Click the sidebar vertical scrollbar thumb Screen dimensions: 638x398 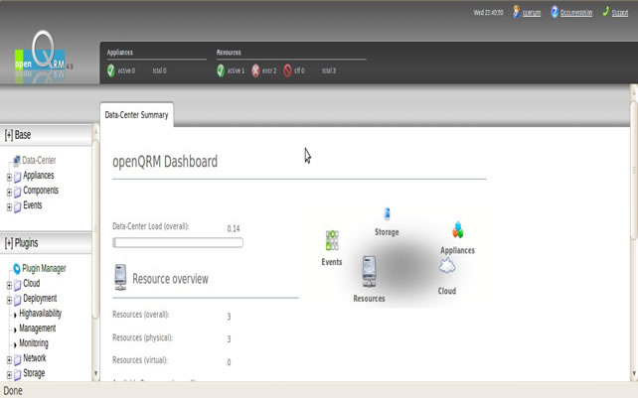point(95,228)
